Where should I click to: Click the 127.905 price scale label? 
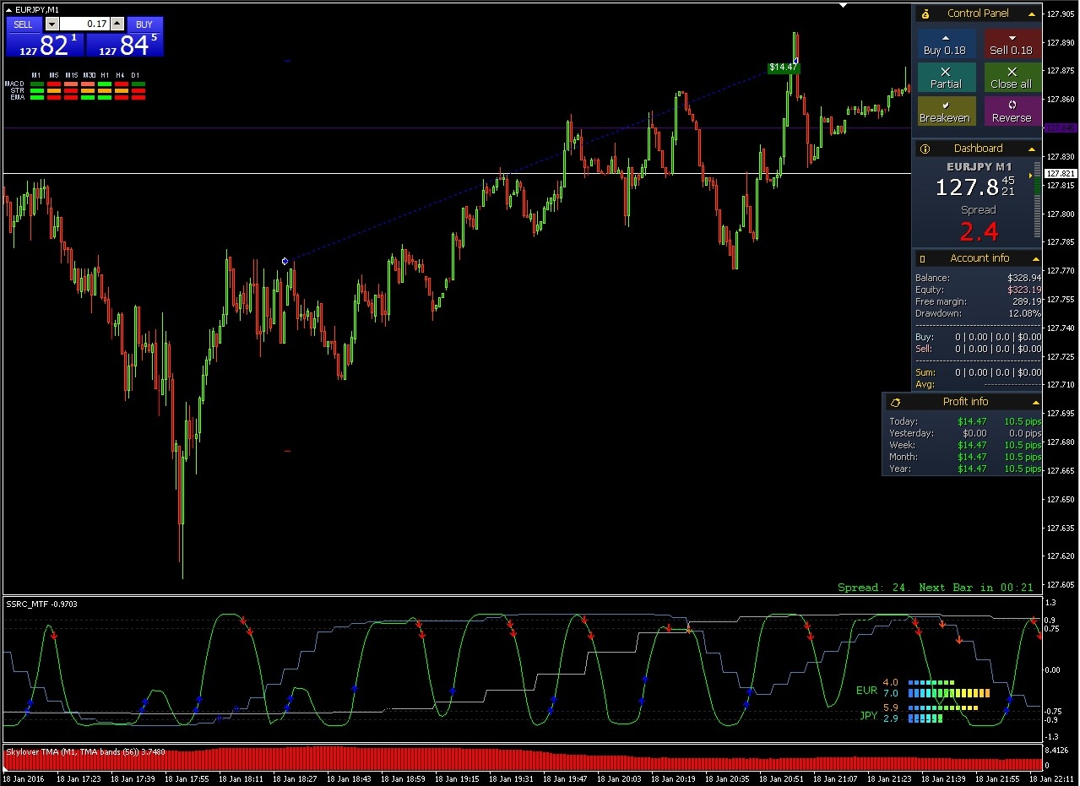(1061, 14)
